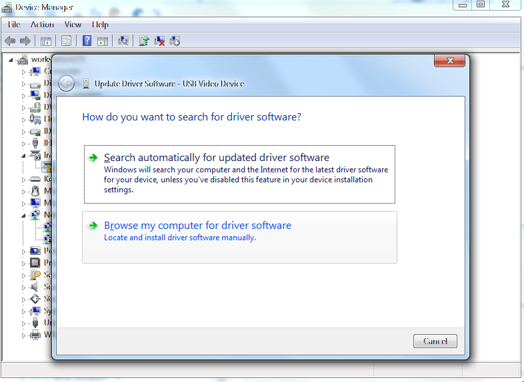Select the Human Interface Devices icon
Screen dimensions: 524x382
tap(35, 118)
